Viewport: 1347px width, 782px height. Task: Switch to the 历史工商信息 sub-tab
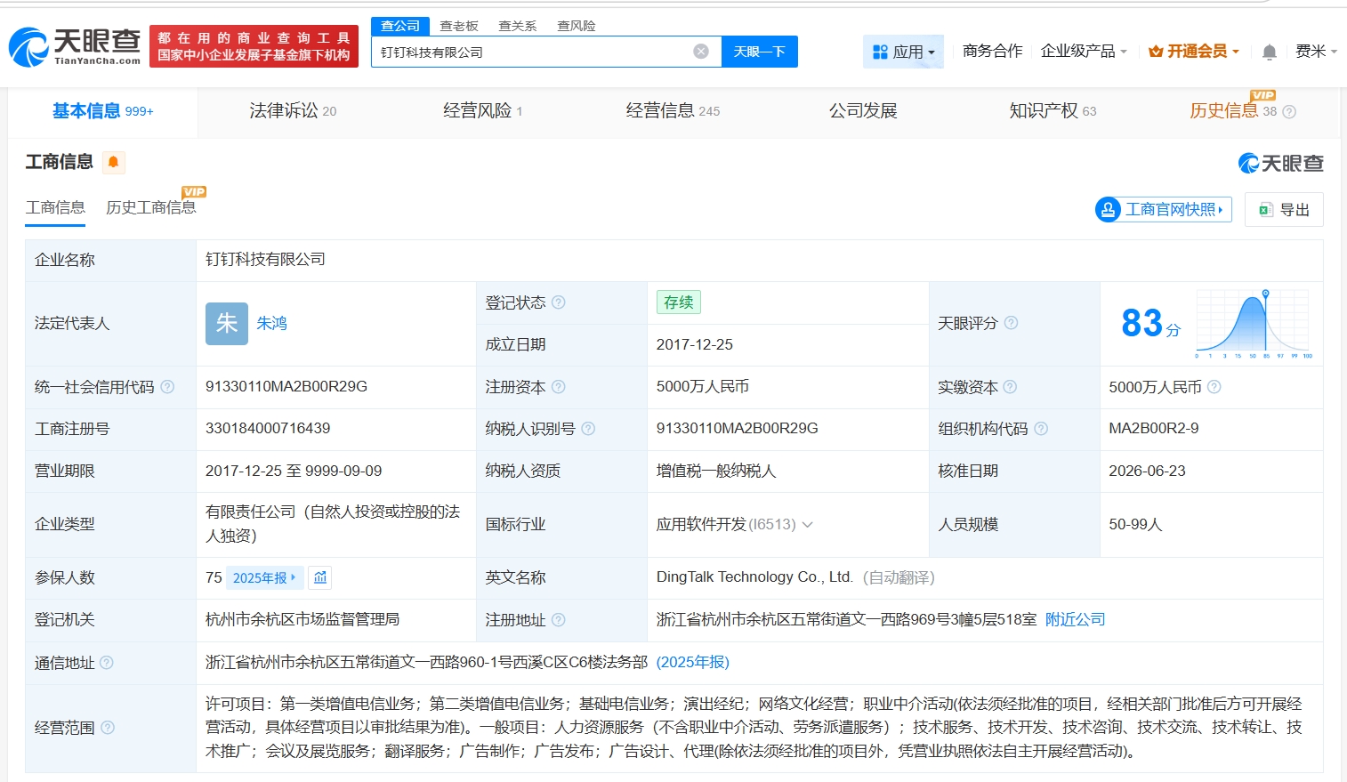click(x=151, y=207)
